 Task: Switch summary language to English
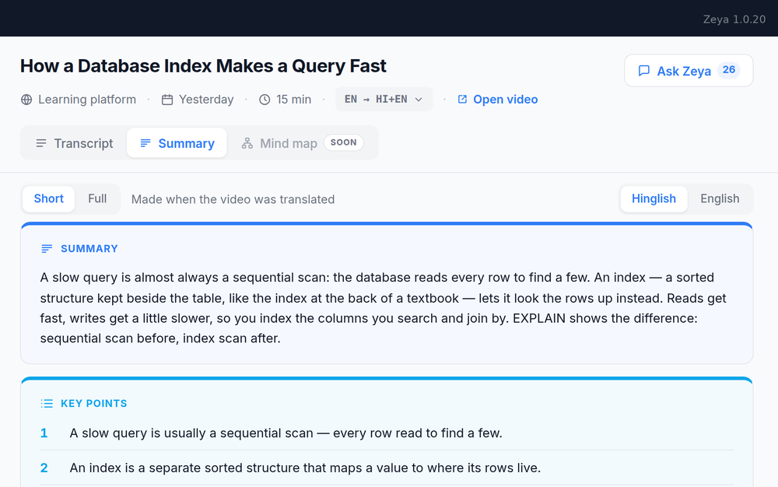[720, 199]
